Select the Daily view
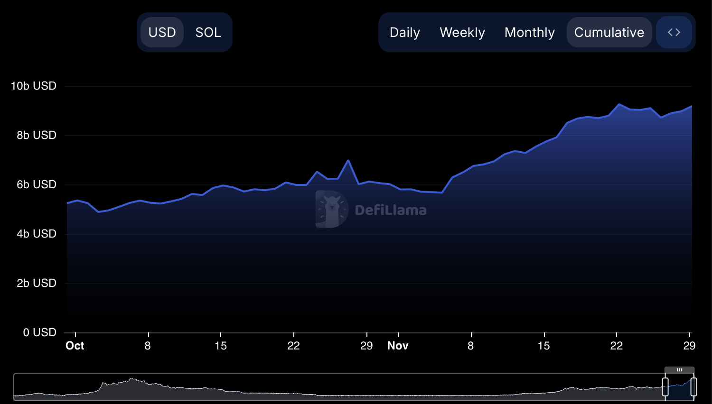 405,32
